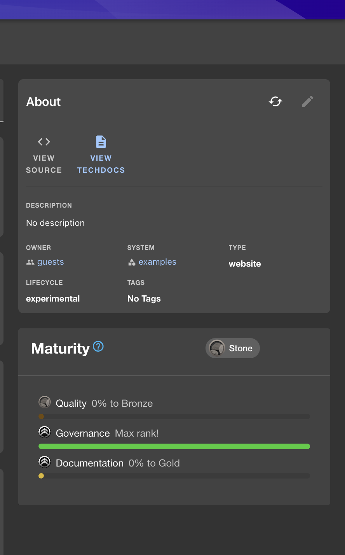This screenshot has height=555, width=345.
Task: Click the Stone rank badge
Action: click(x=232, y=348)
